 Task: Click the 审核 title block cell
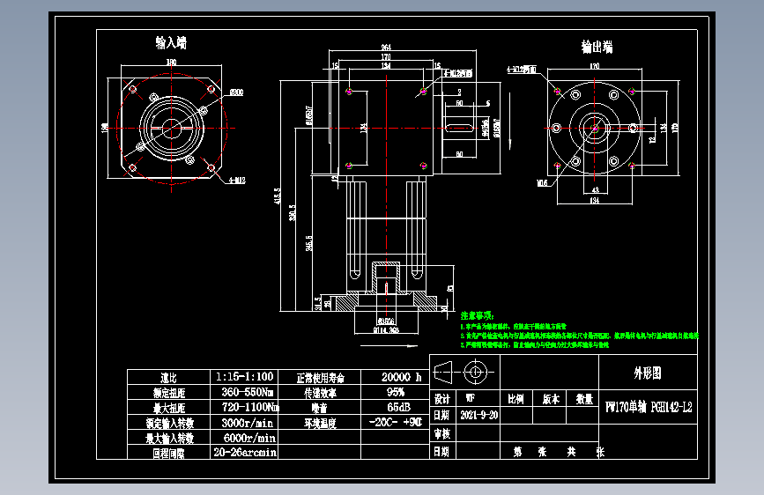tap(442, 433)
